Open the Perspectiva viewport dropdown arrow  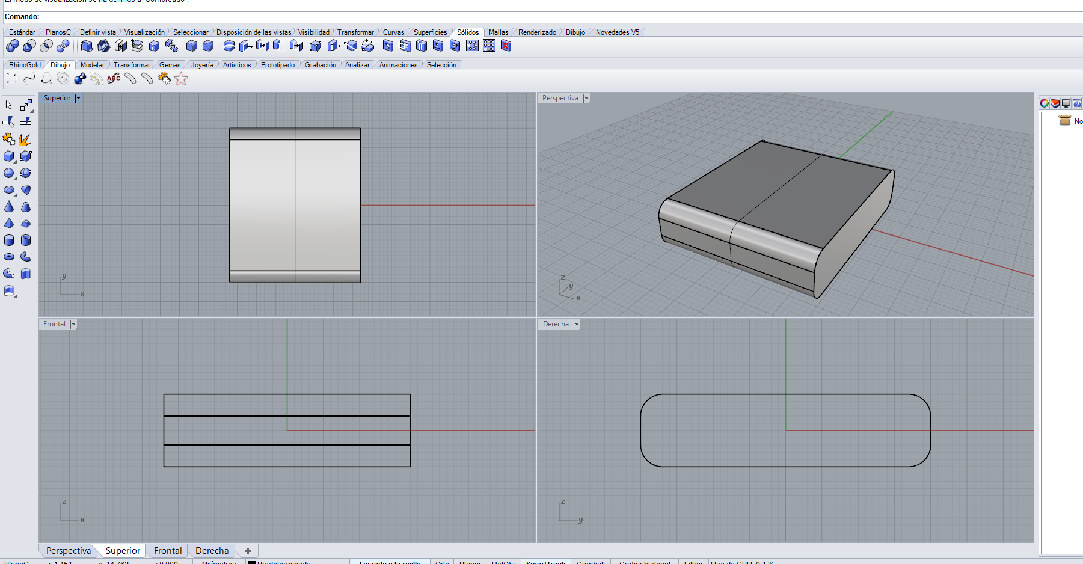[x=586, y=98]
